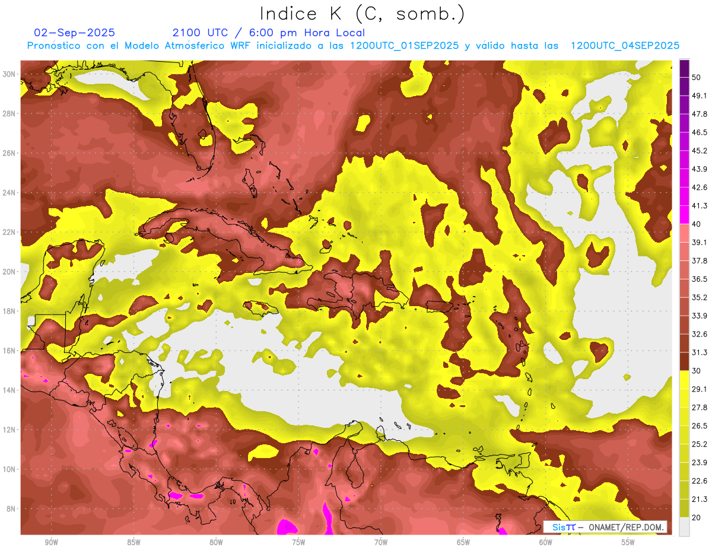Pick the magenta swatch between 40 and 41.3

[x=684, y=215]
